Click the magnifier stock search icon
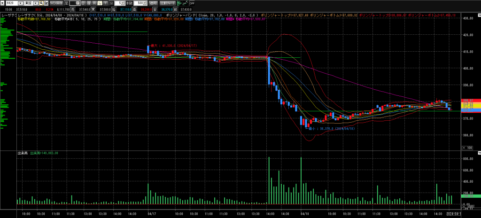The width and height of the screenshot is (481, 218). point(41,3)
